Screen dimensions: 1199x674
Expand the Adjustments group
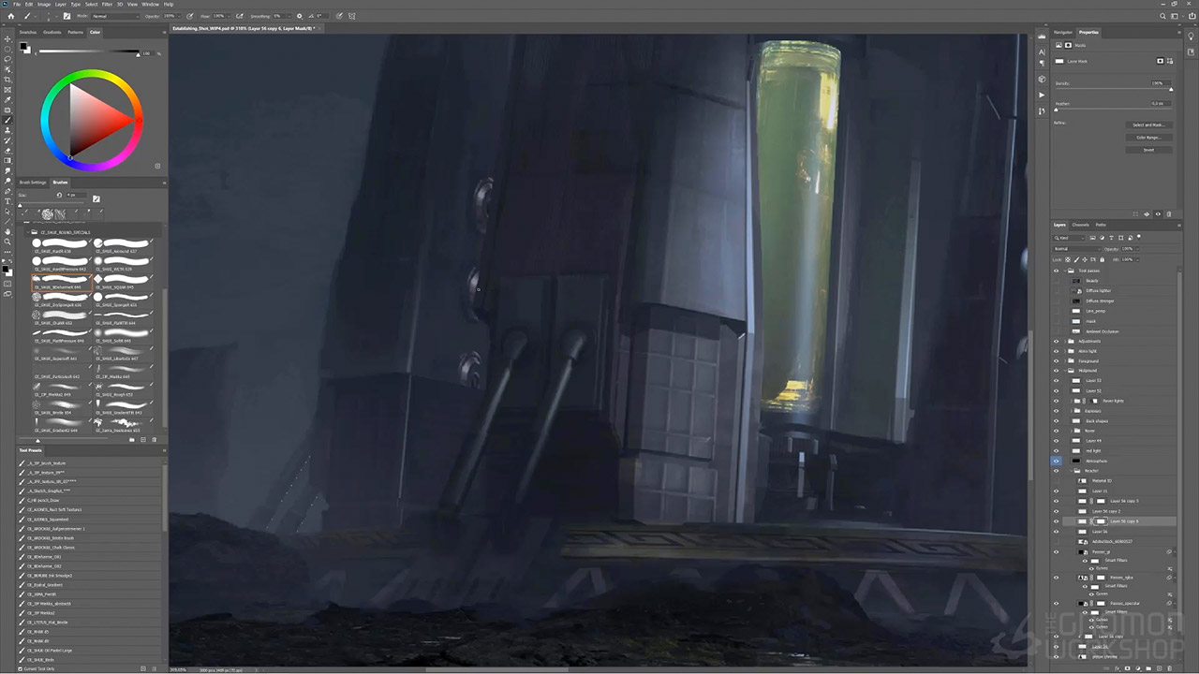click(x=1065, y=341)
